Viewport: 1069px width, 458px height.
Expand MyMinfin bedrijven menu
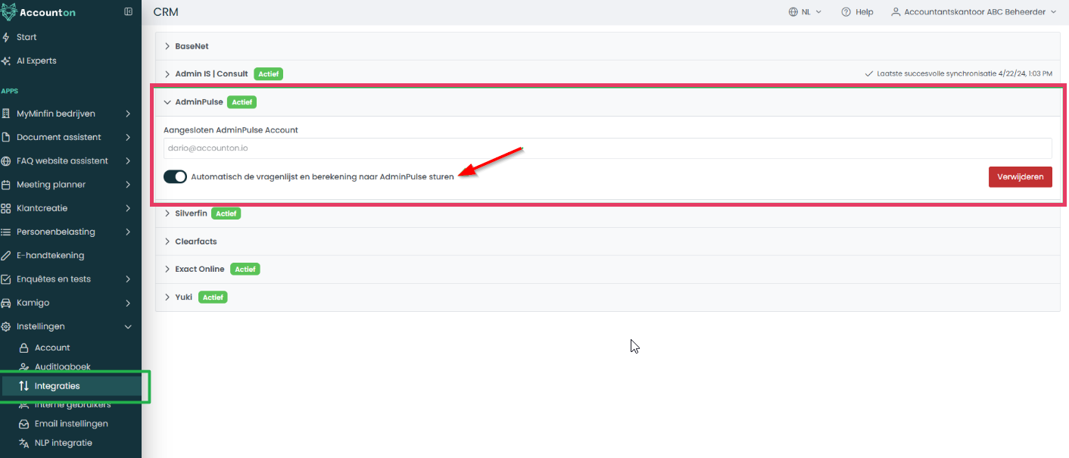click(67, 114)
